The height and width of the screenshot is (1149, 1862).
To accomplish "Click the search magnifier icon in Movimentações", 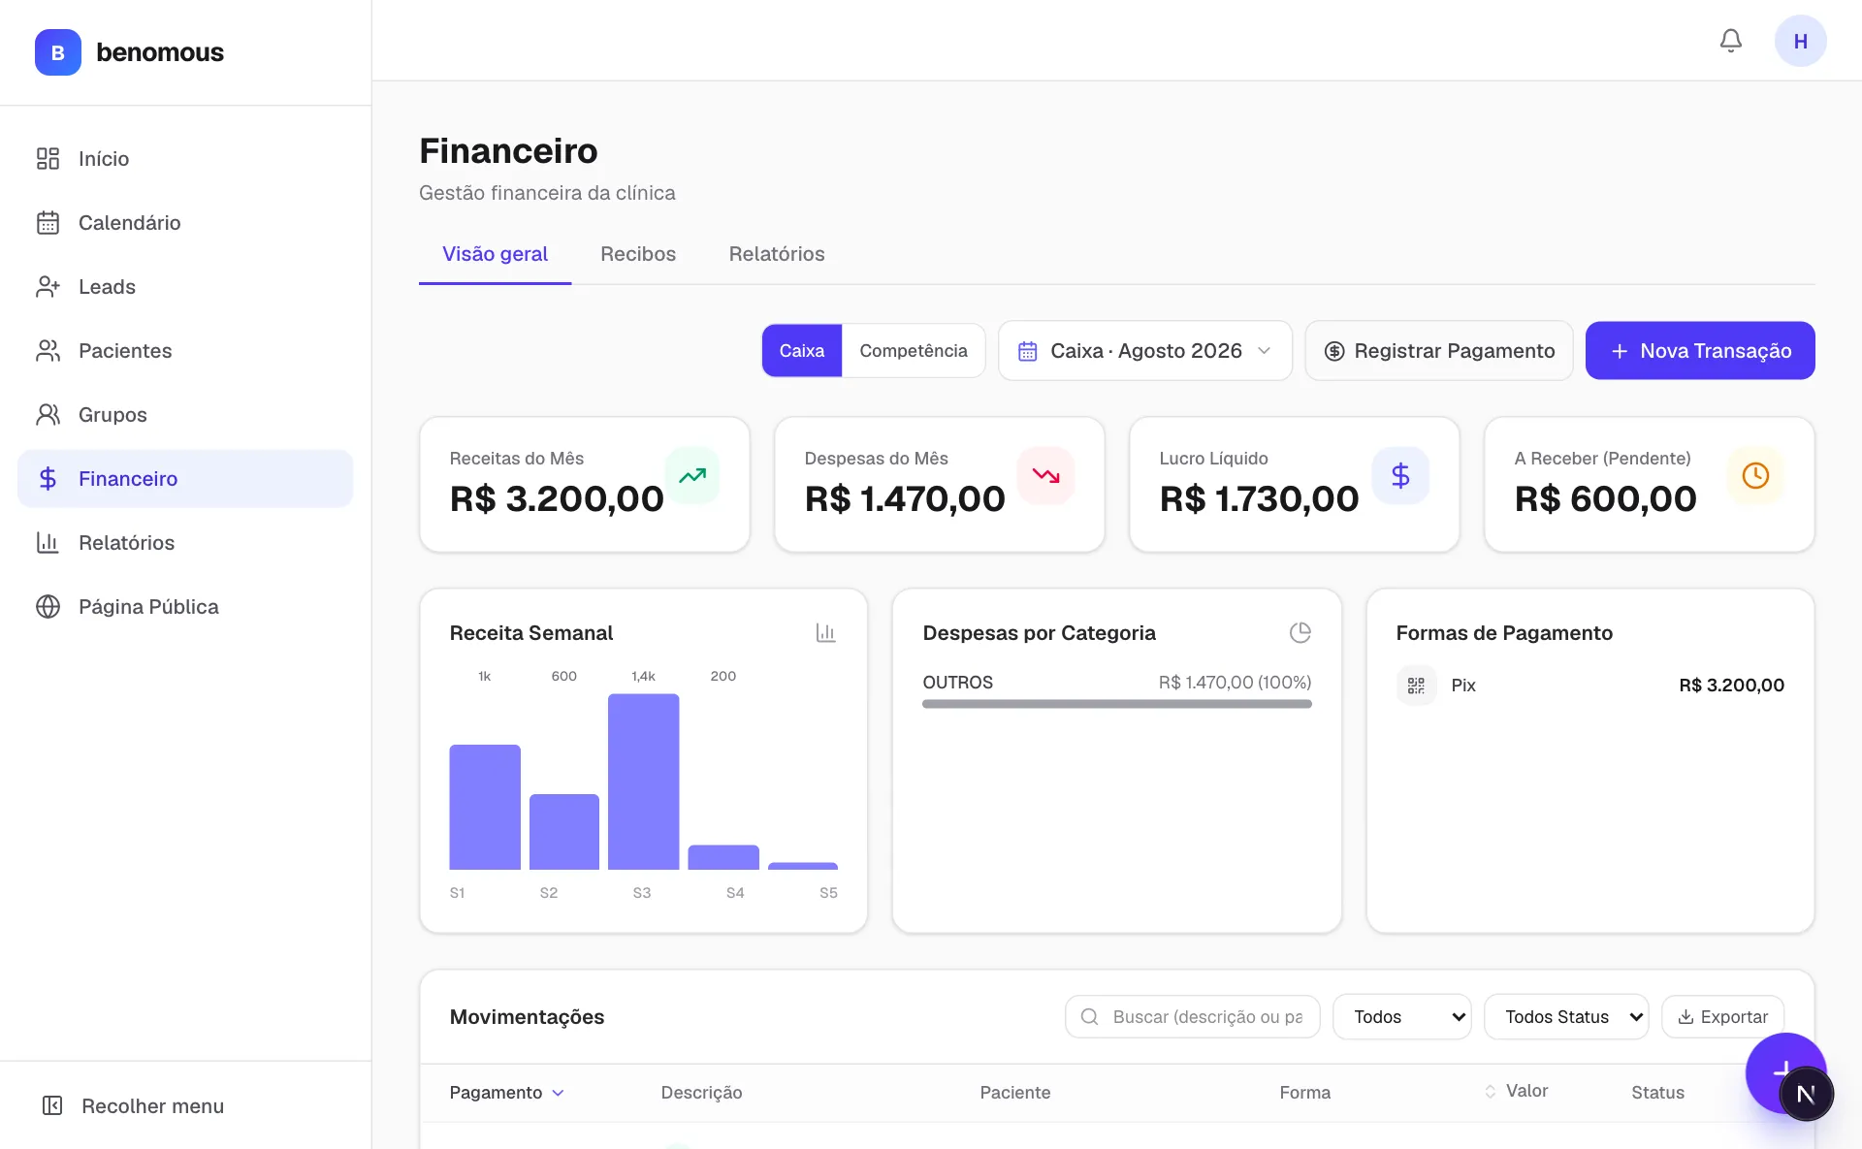I will pos(1089,1016).
